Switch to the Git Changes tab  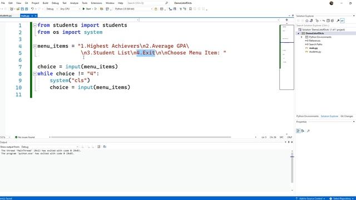pyautogui.click(x=347, y=116)
